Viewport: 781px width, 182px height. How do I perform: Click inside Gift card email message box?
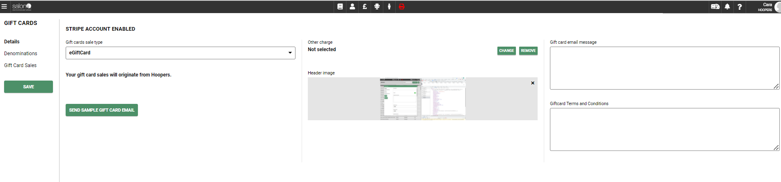[x=664, y=68]
